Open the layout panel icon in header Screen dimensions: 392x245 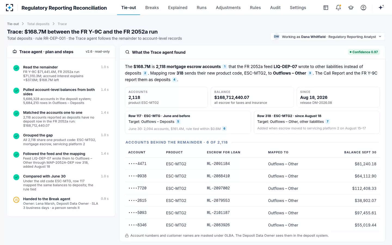click(x=326, y=8)
